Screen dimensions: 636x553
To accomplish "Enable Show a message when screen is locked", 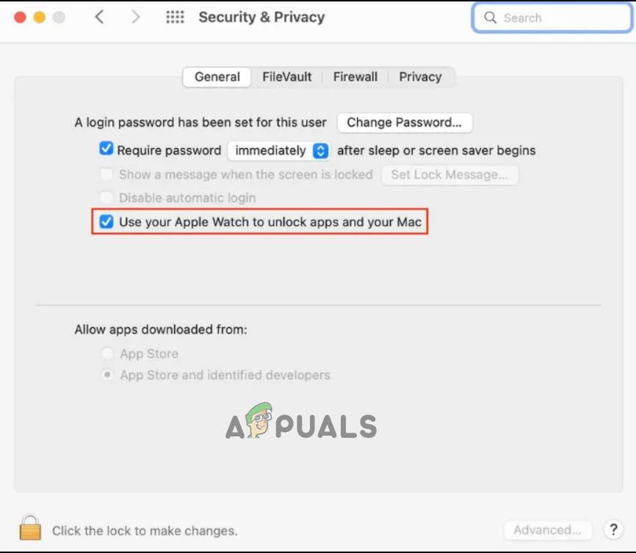I will coord(106,175).
